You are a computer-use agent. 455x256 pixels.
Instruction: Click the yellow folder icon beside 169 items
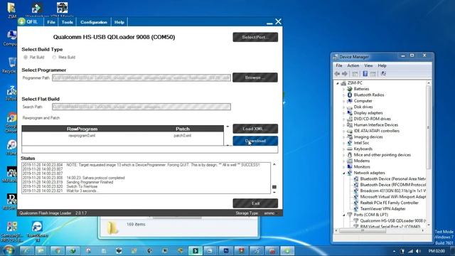coord(112,228)
